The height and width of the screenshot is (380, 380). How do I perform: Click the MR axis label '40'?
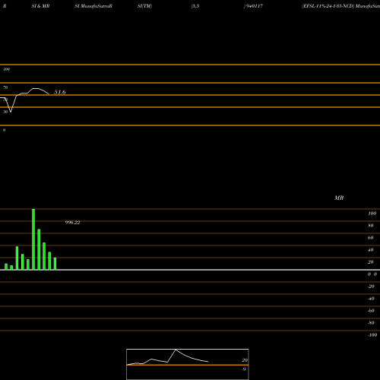370,250
